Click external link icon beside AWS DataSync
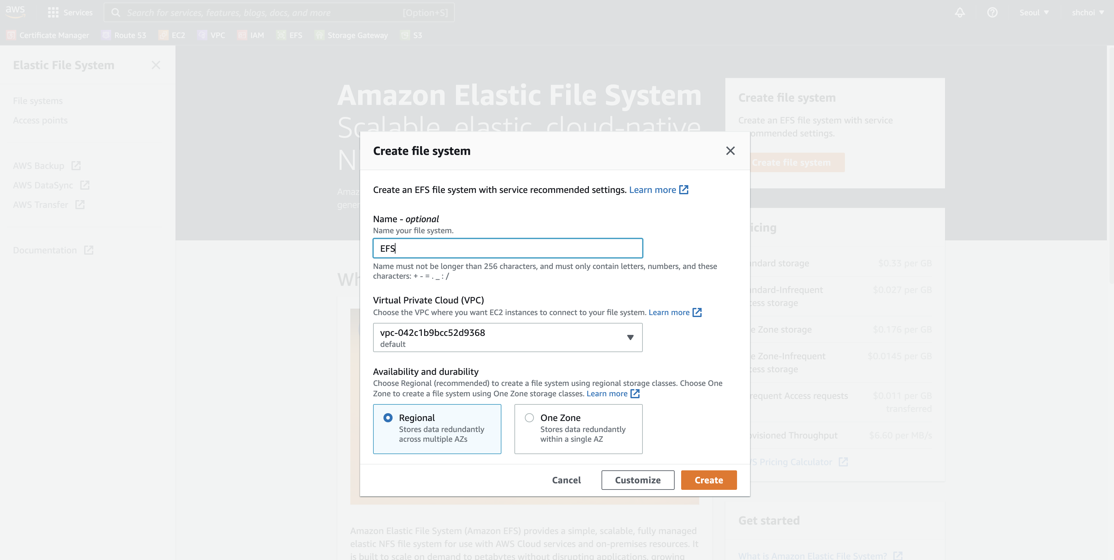The width and height of the screenshot is (1114, 560). (85, 185)
